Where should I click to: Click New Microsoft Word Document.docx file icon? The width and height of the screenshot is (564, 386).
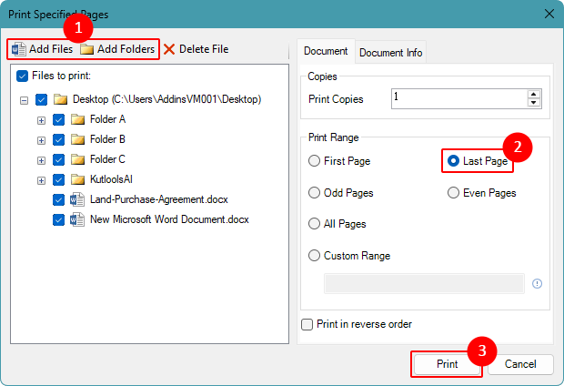(77, 219)
